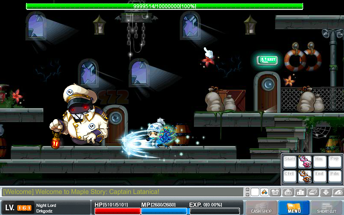Open the Cash Shop
The image size is (344, 215).
pos(261,208)
